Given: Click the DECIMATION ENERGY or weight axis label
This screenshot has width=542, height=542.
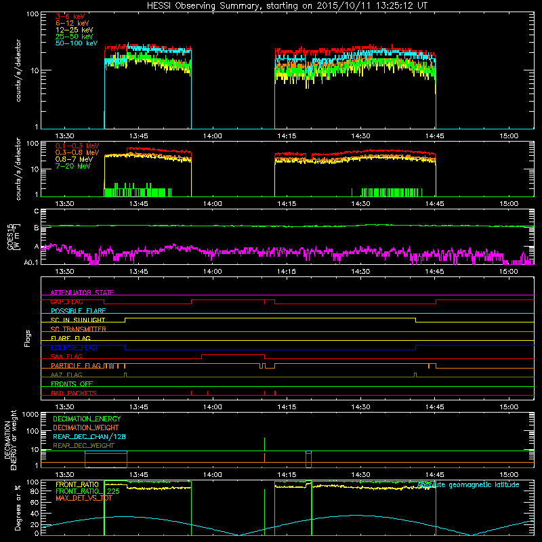Looking at the screenshot, I should click(10, 440).
